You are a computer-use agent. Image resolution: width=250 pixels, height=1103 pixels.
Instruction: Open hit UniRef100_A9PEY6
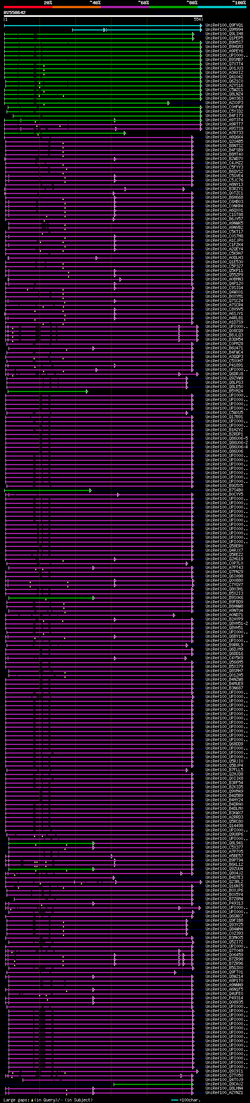tap(224, 51)
